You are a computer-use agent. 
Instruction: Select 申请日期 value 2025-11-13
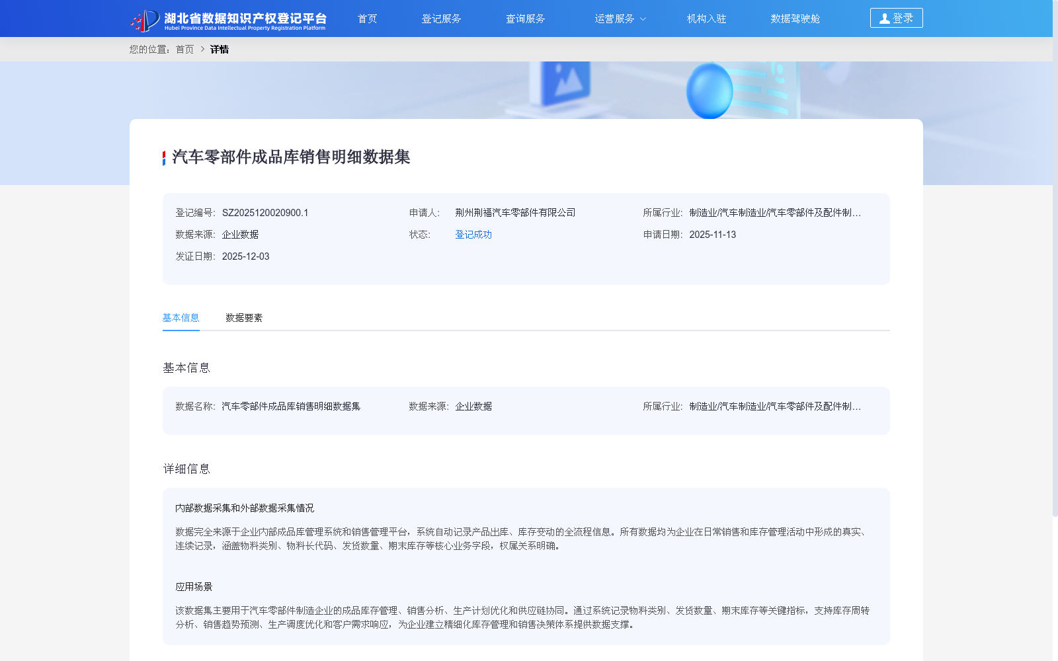pyautogui.click(x=712, y=235)
